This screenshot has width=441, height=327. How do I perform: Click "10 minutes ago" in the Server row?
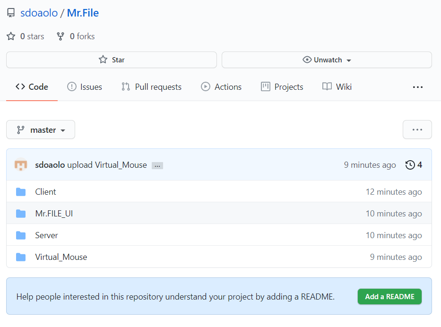[394, 235]
